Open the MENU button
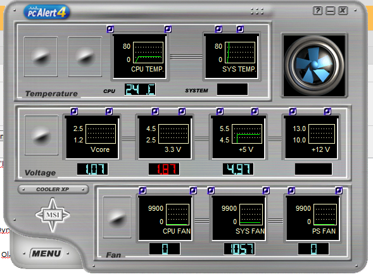This screenshot has width=373, height=276. click(46, 253)
